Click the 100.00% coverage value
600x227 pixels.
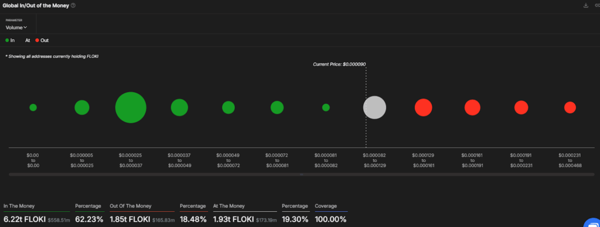tap(330, 220)
